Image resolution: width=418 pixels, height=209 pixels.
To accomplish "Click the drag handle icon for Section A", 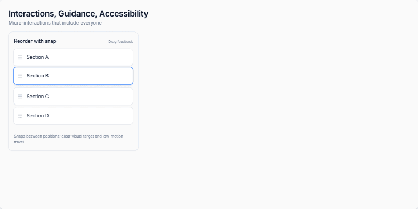I will (20, 57).
